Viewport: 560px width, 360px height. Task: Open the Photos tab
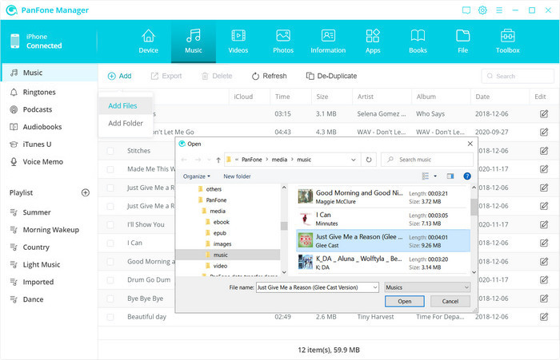point(283,42)
